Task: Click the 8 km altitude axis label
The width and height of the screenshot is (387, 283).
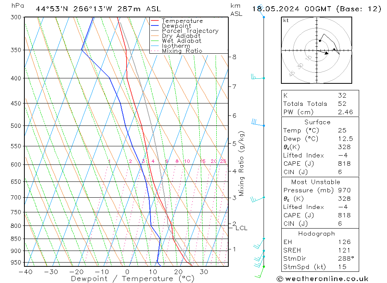Action: click(x=234, y=57)
